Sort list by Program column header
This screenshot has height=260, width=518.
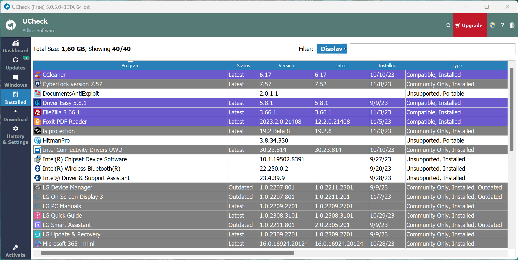tap(130, 65)
